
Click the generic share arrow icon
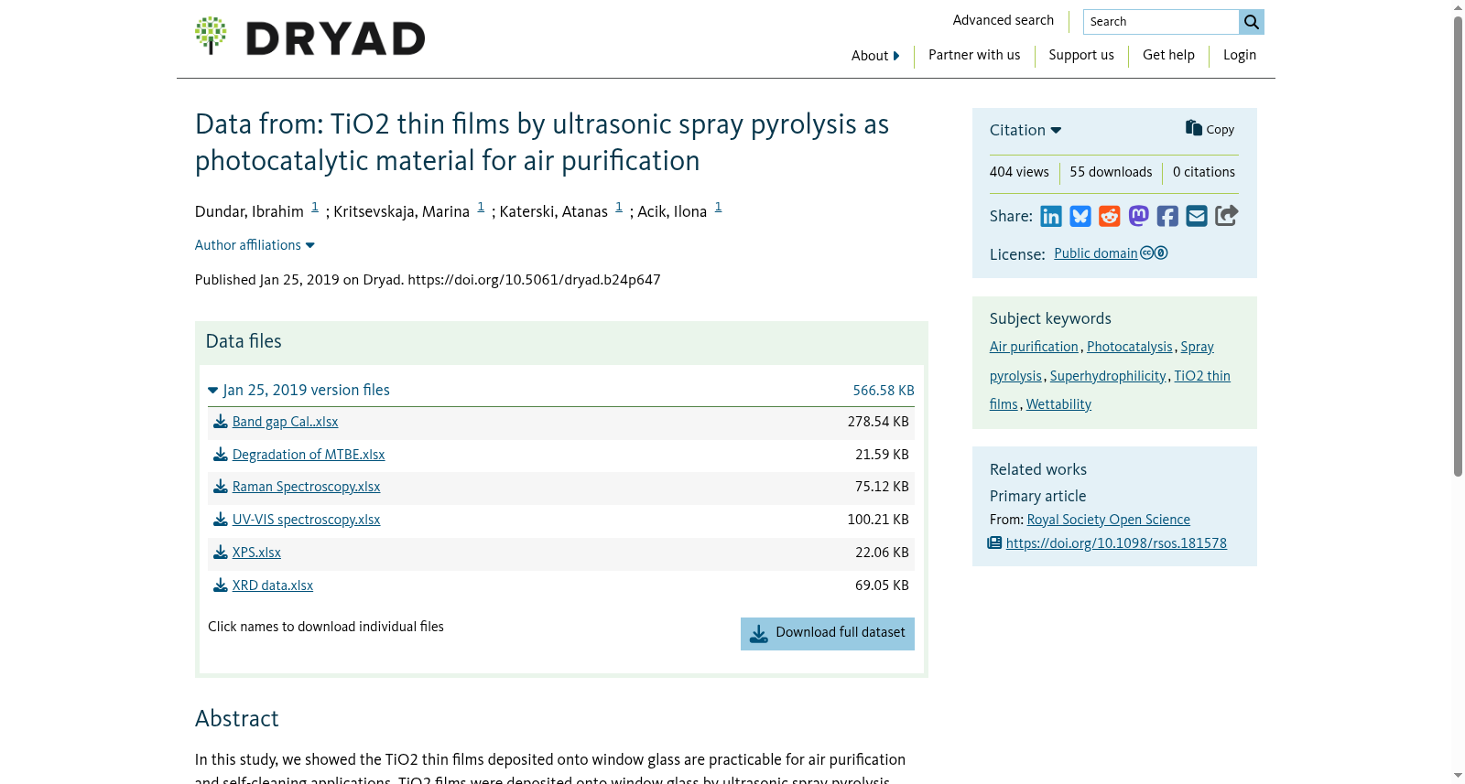(1227, 216)
